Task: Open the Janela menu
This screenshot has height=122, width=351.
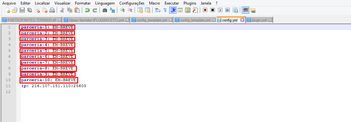Action: tap(206, 3)
